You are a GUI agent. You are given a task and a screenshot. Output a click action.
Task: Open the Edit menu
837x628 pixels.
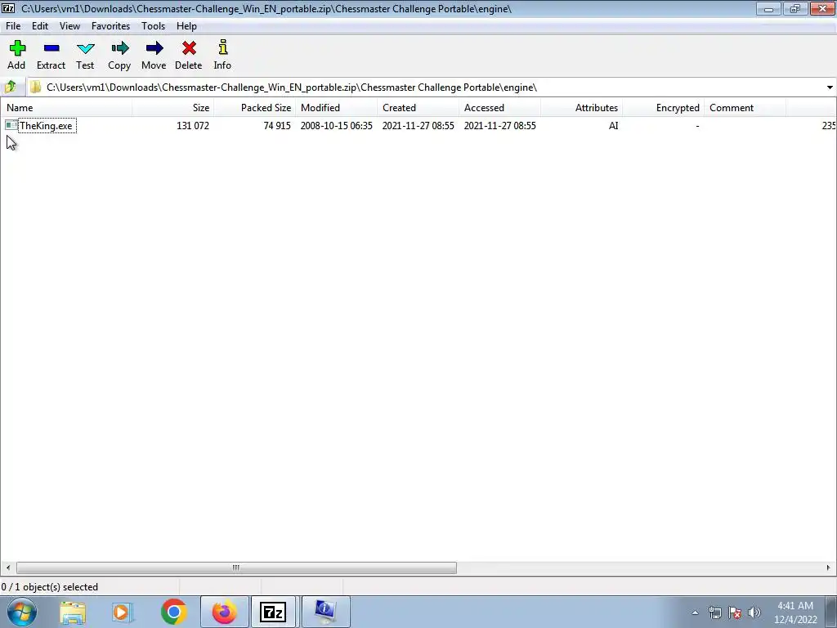point(39,25)
